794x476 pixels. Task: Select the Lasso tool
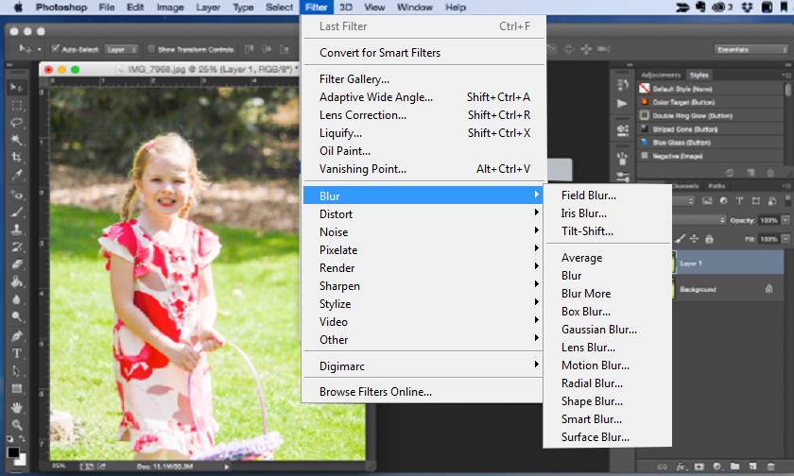coord(16,123)
